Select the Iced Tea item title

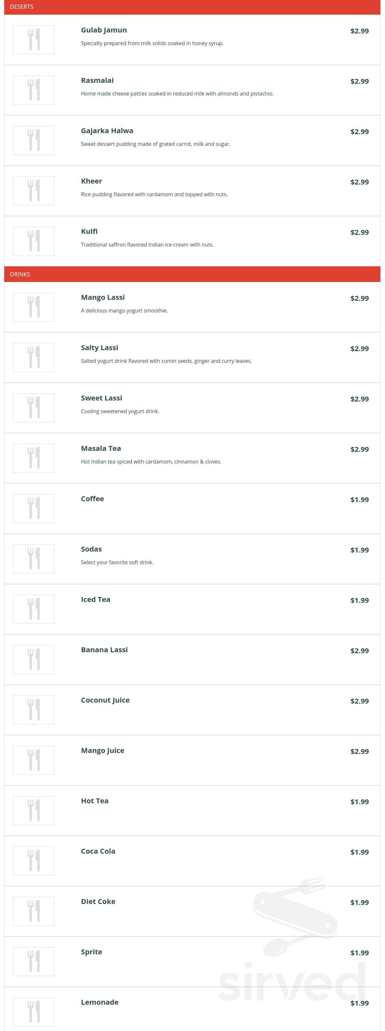(96, 600)
